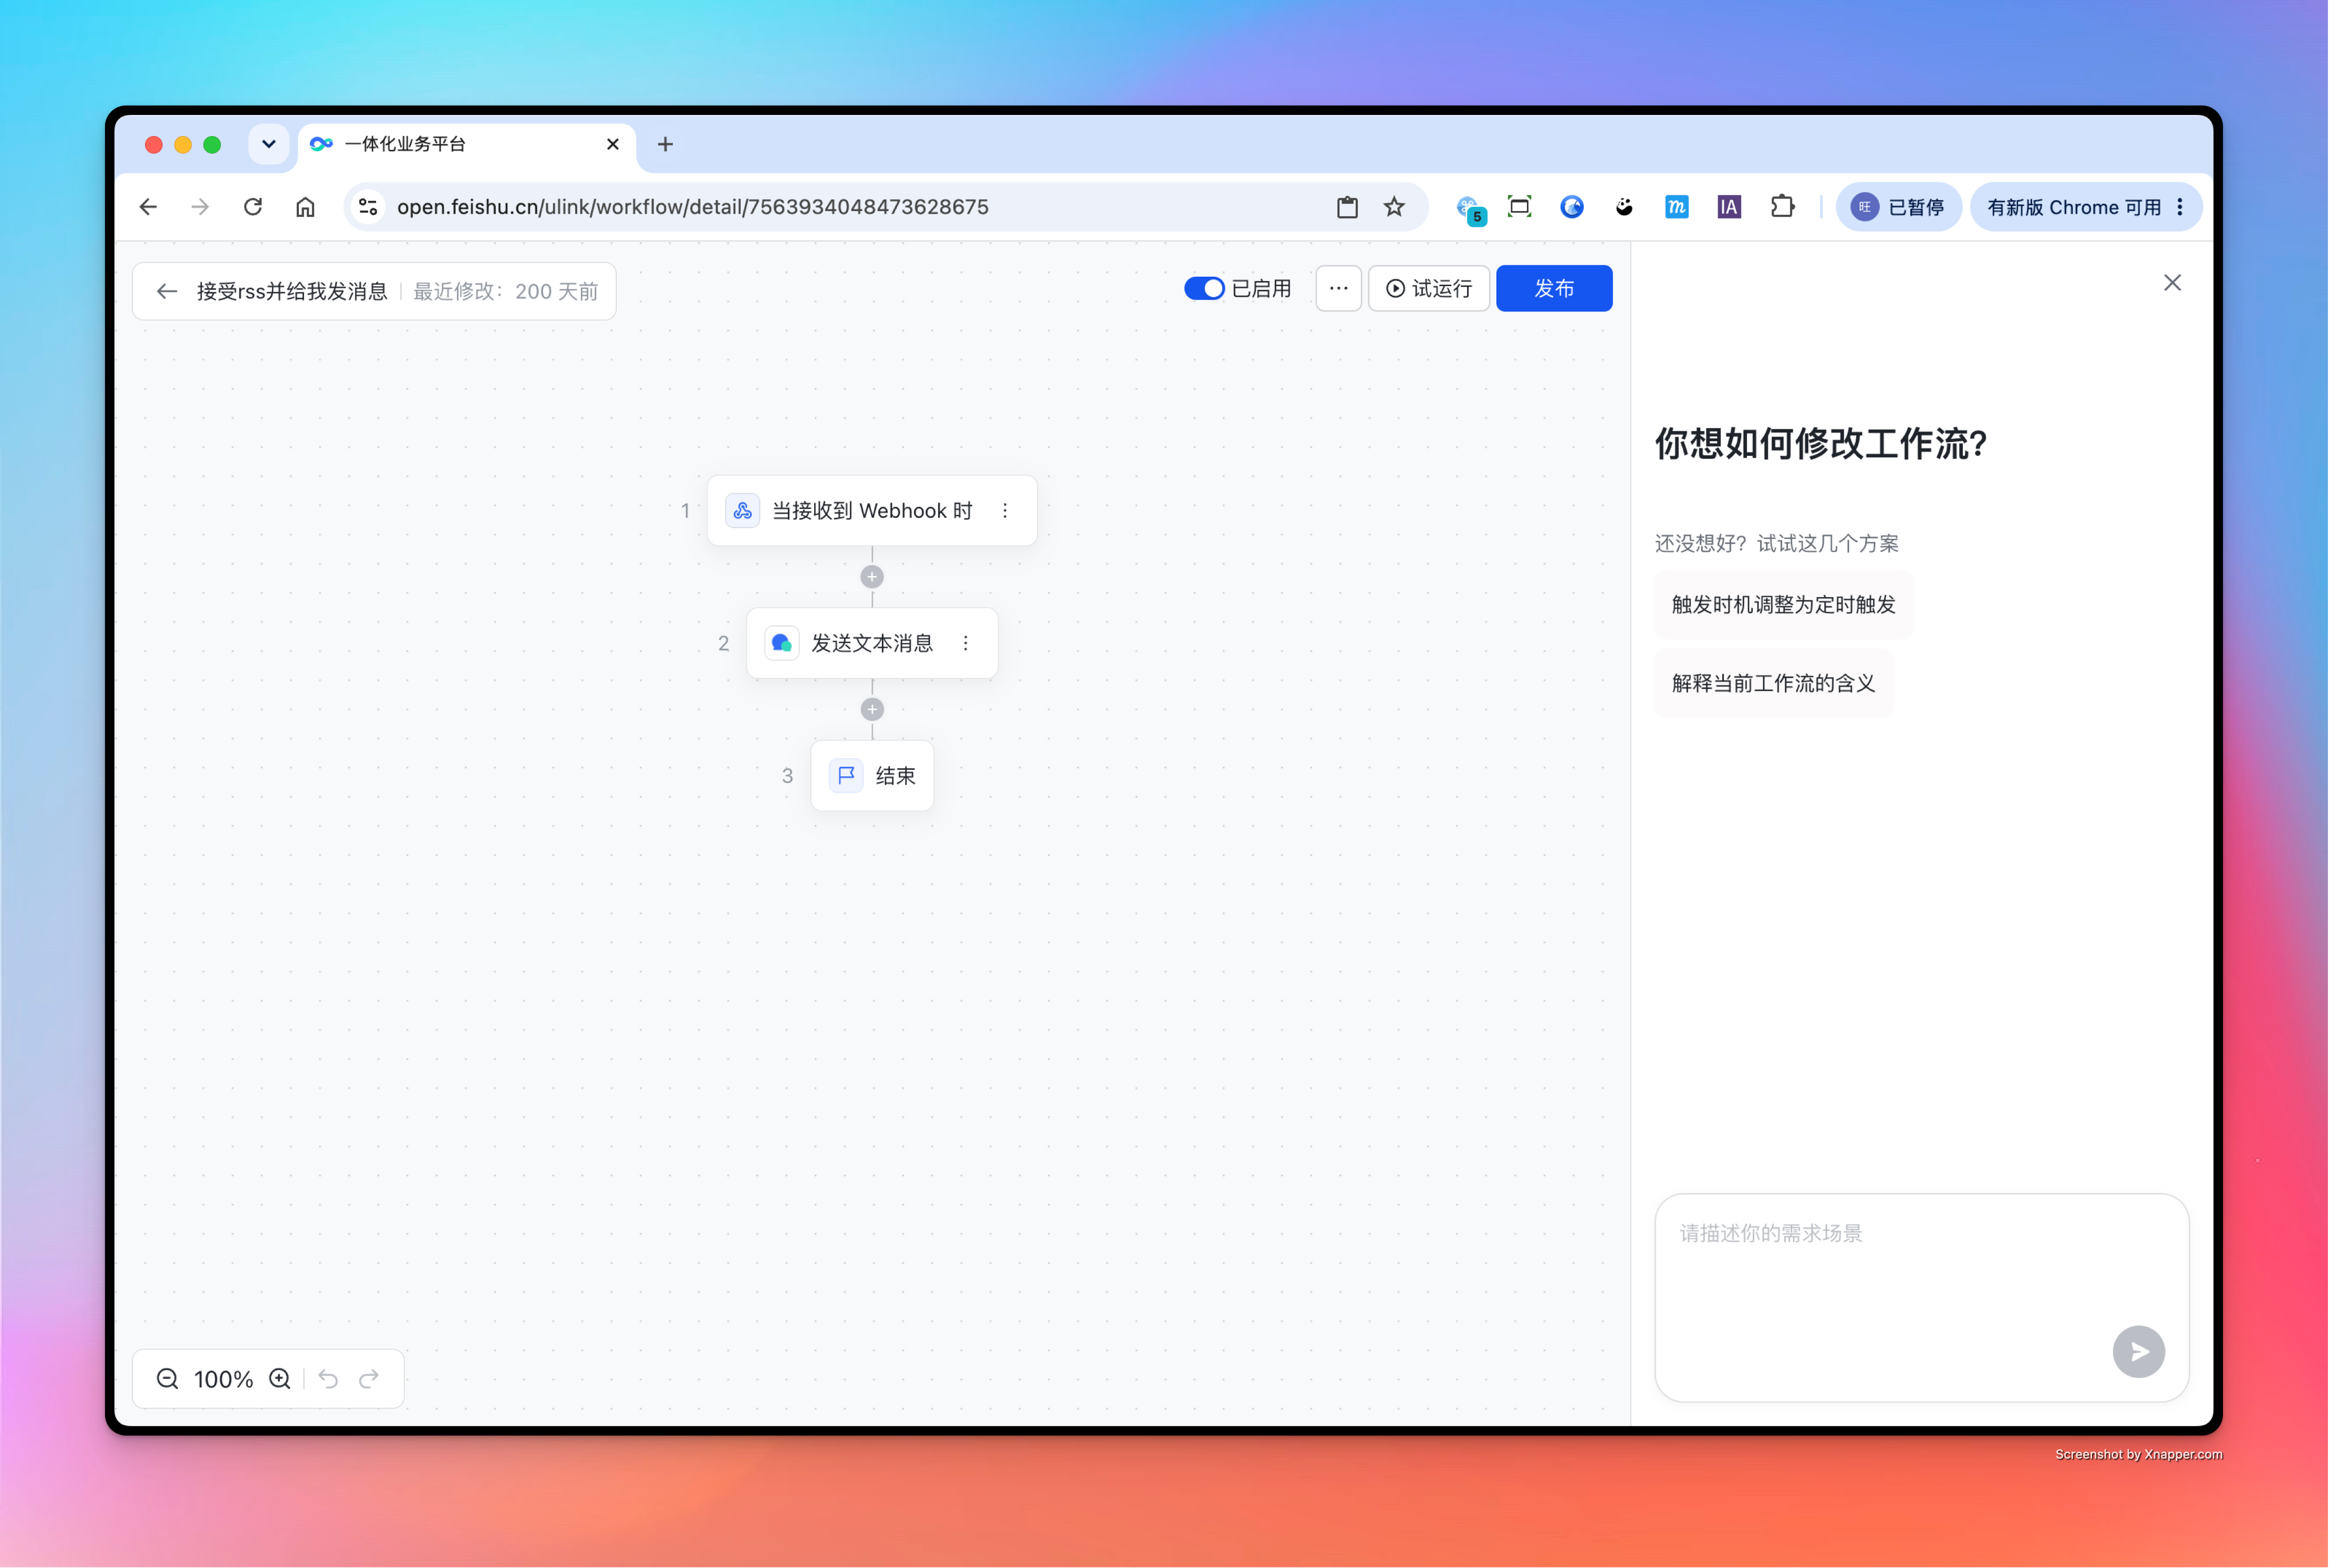The image size is (2329, 1568).
Task: Click the 试运行 button
Action: pos(1428,288)
